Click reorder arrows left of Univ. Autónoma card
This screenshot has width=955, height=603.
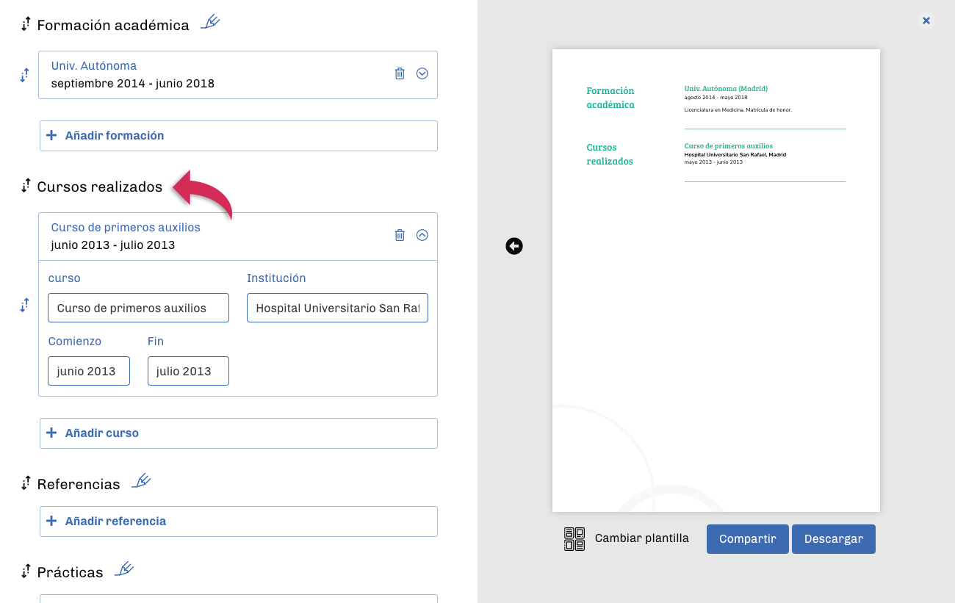24,74
